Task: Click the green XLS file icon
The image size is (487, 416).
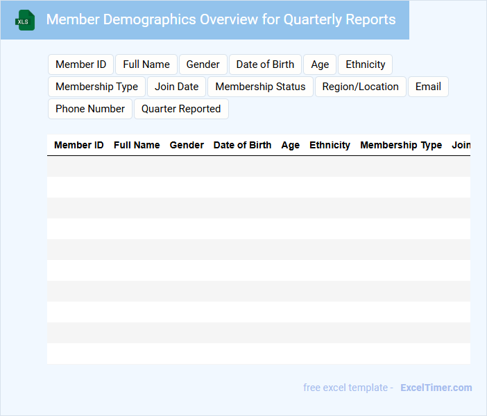Action: [26, 20]
